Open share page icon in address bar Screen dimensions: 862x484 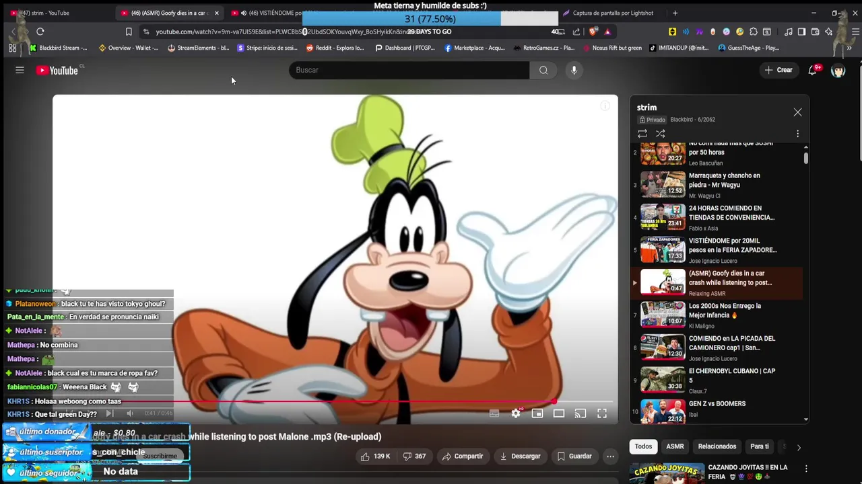[576, 32]
